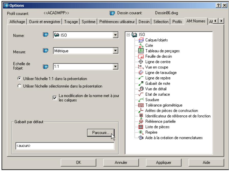Image resolution: width=229 pixels, height=171 pixels.
Task: Open the Mesure Métrique dropdown
Action: [x=115, y=51]
